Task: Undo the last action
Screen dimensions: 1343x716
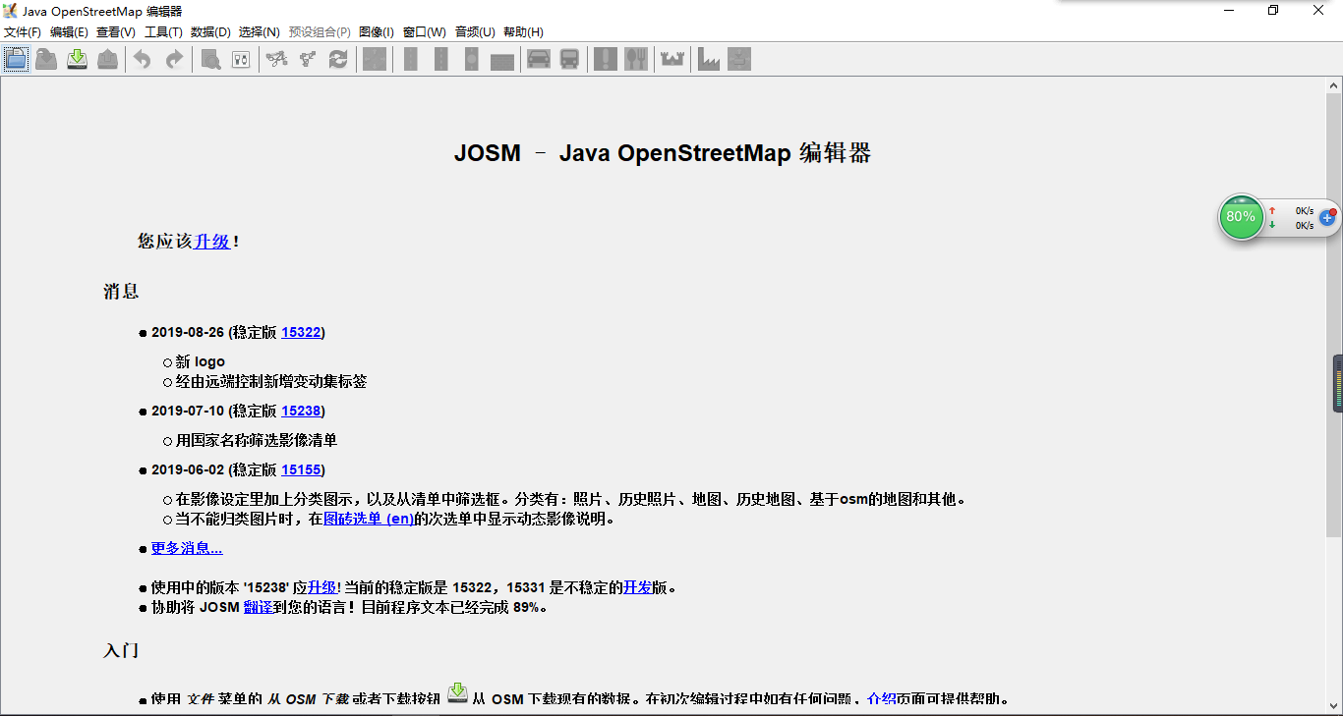Action: [x=143, y=59]
